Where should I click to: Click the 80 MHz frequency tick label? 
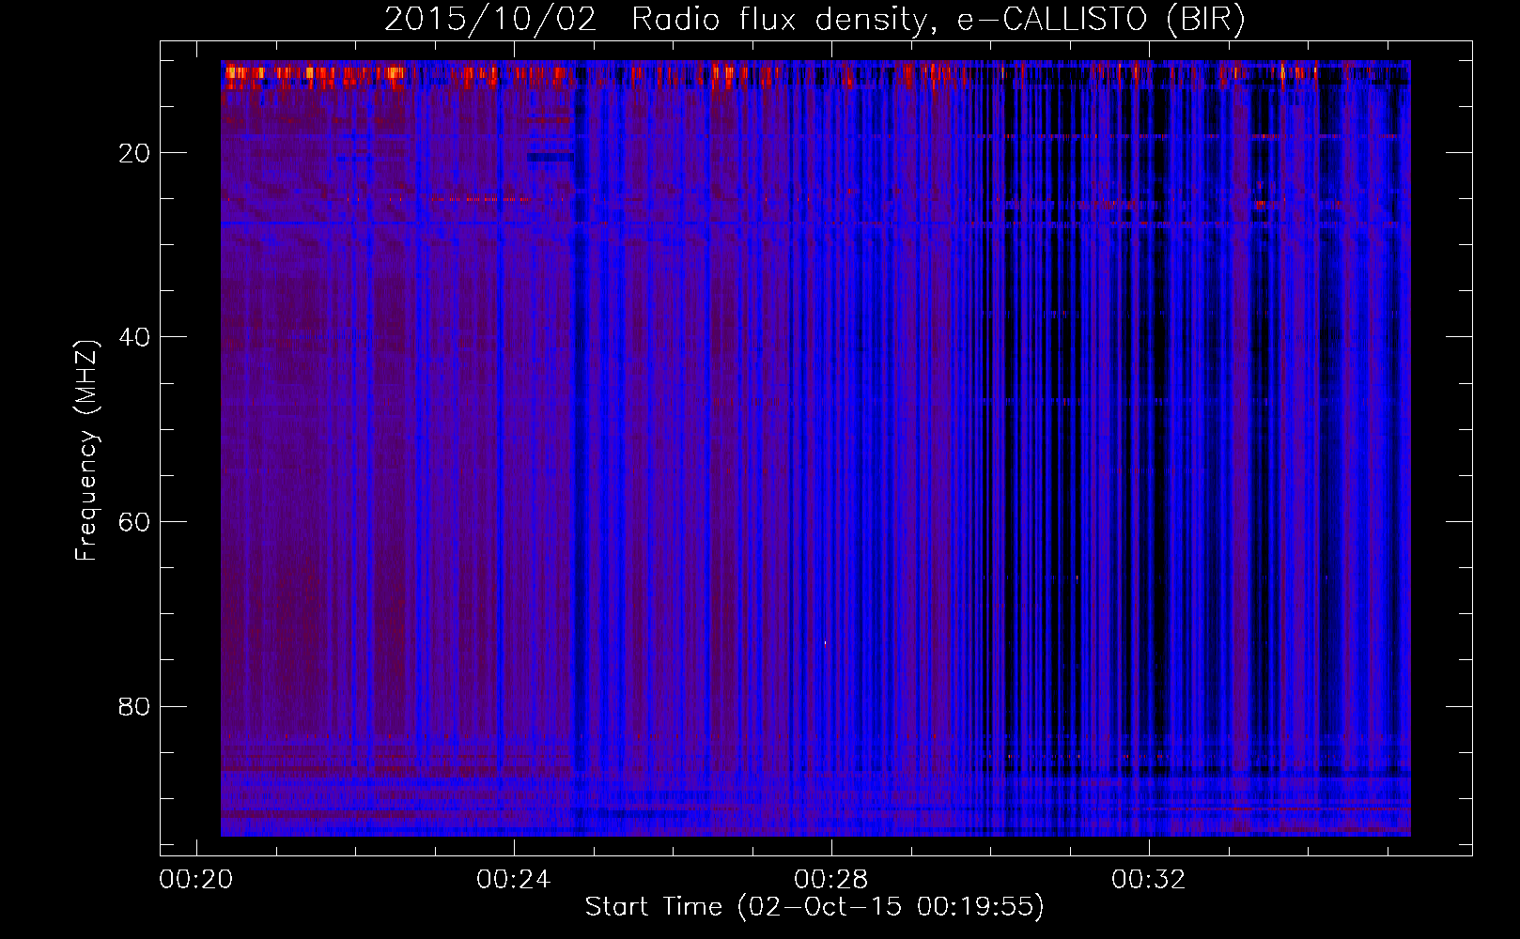pyautogui.click(x=134, y=706)
